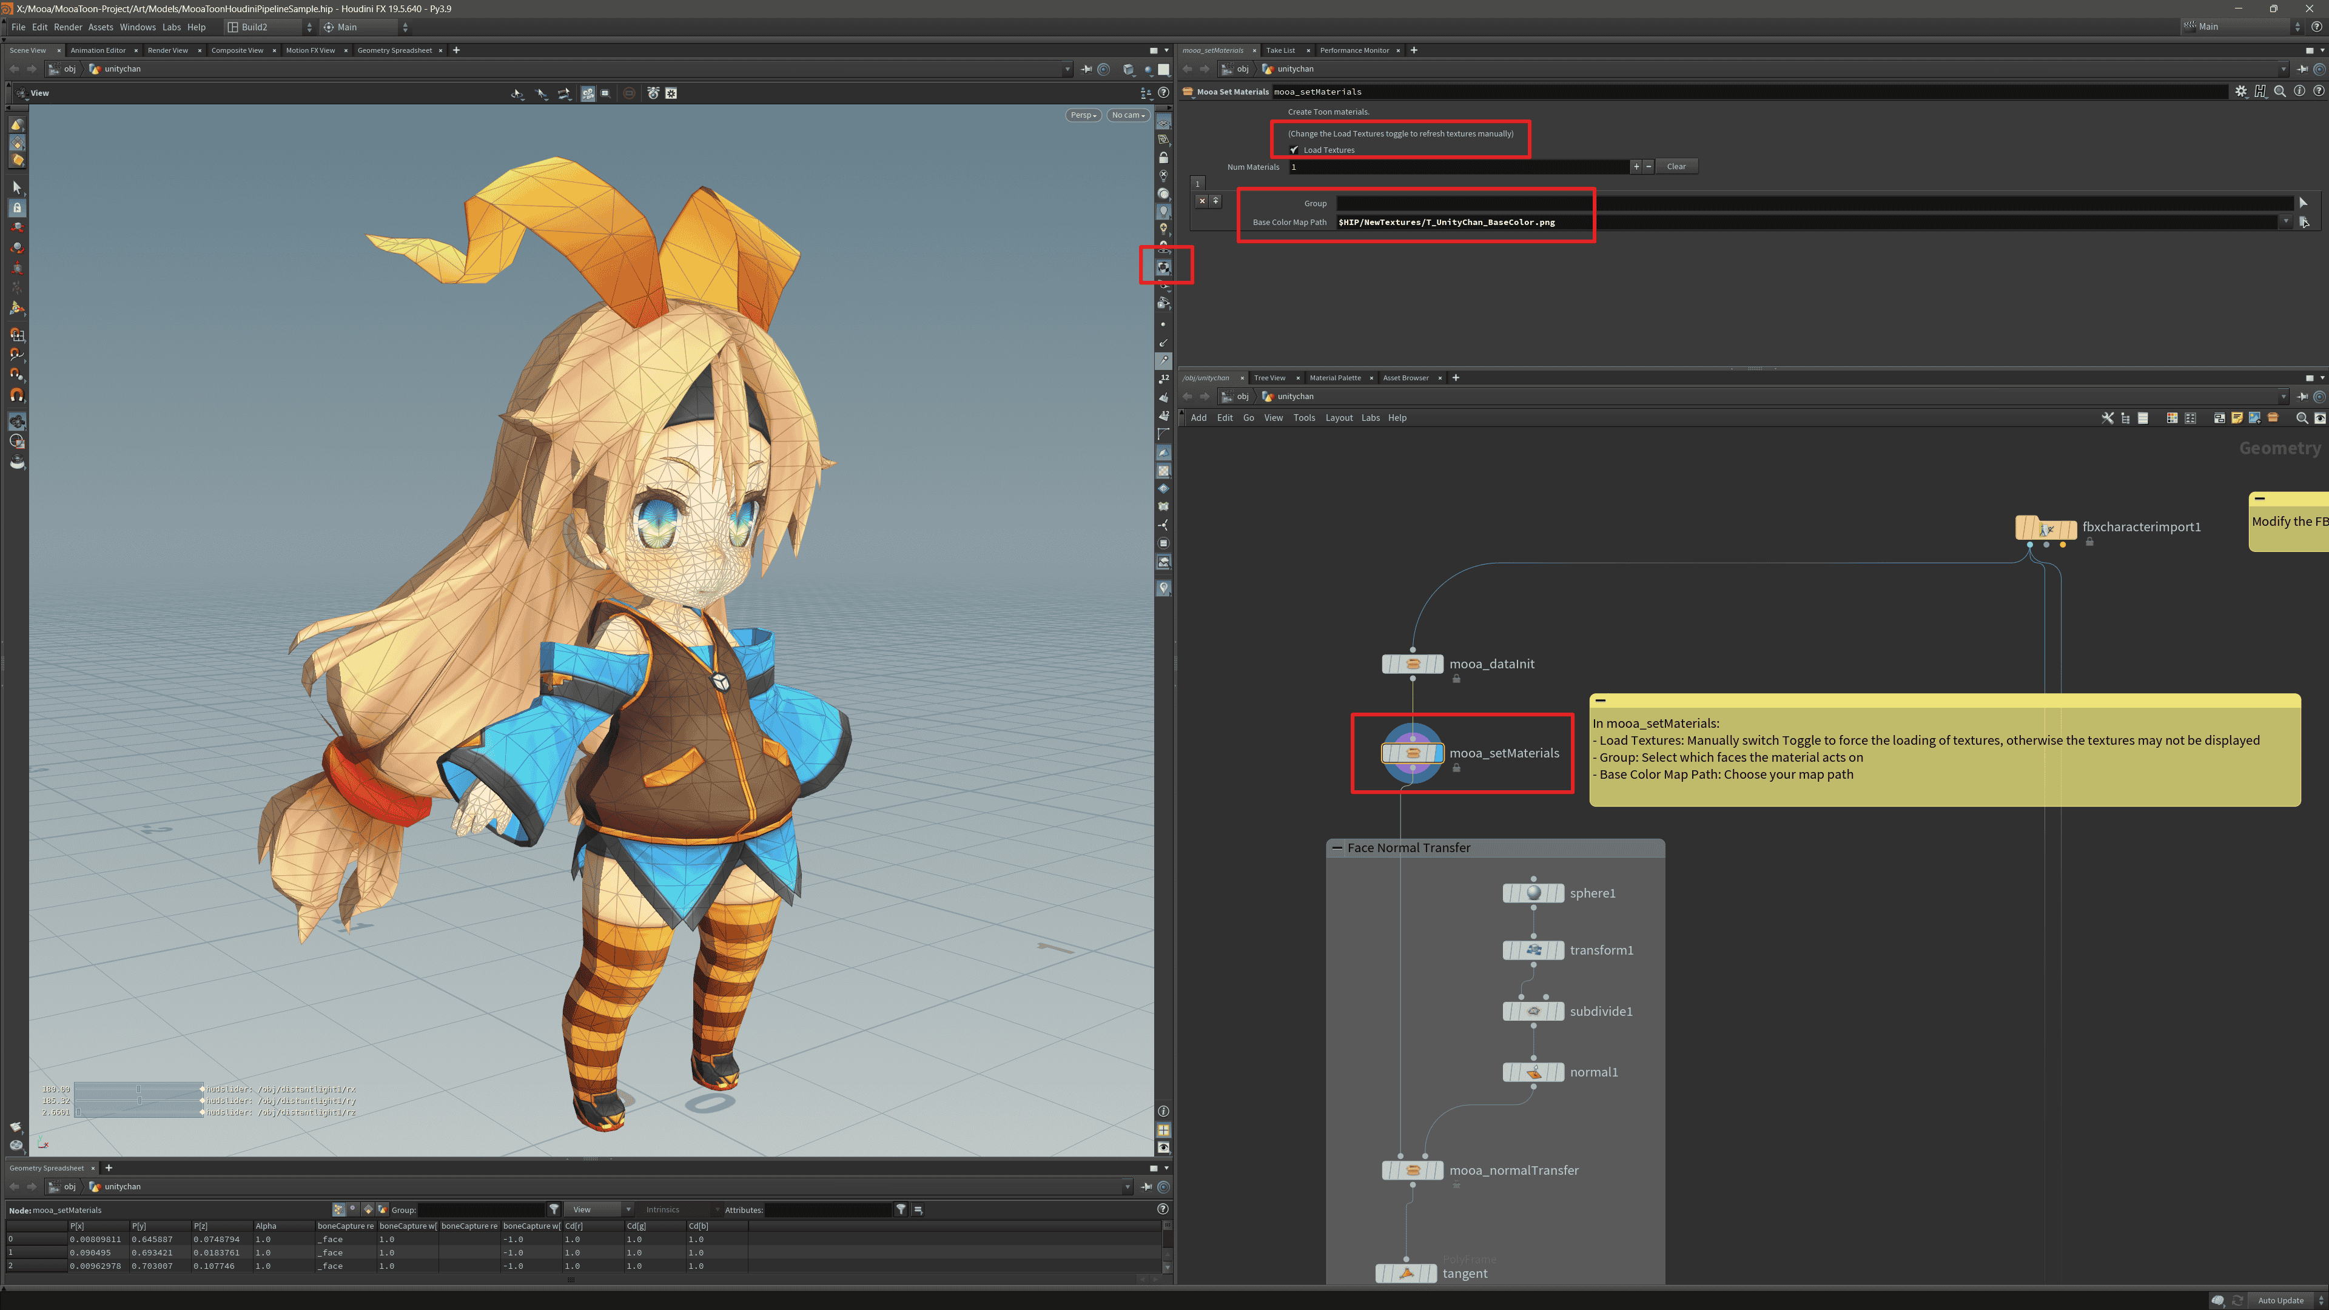The image size is (2329, 1310).
Task: Open node info from the parameter pane
Action: [x=2299, y=92]
